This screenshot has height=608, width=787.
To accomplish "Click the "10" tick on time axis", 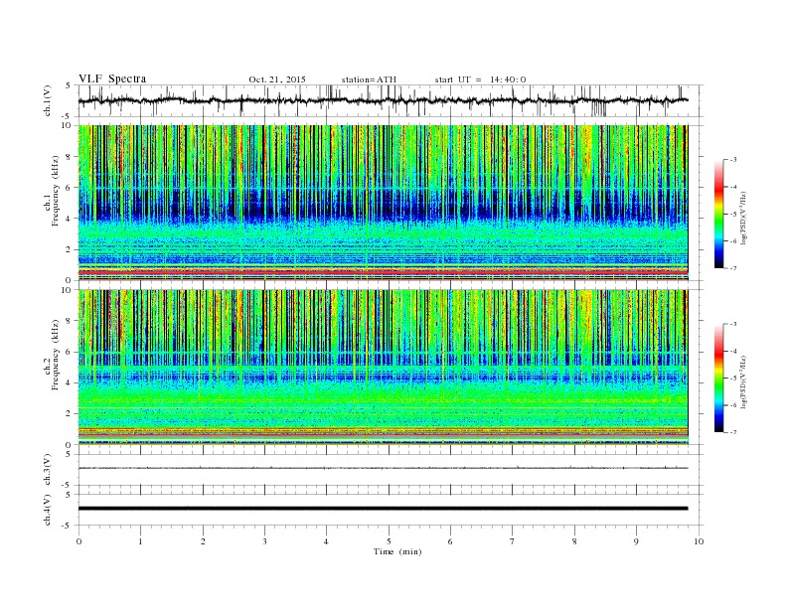I will pos(699,541).
